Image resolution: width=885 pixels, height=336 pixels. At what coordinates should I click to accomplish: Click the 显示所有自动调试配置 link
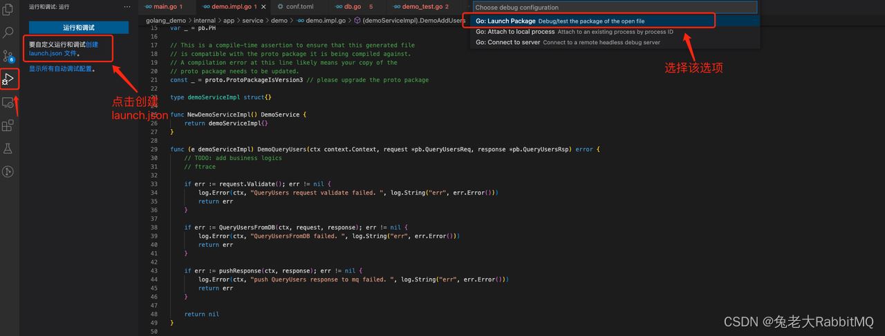[x=60, y=69]
